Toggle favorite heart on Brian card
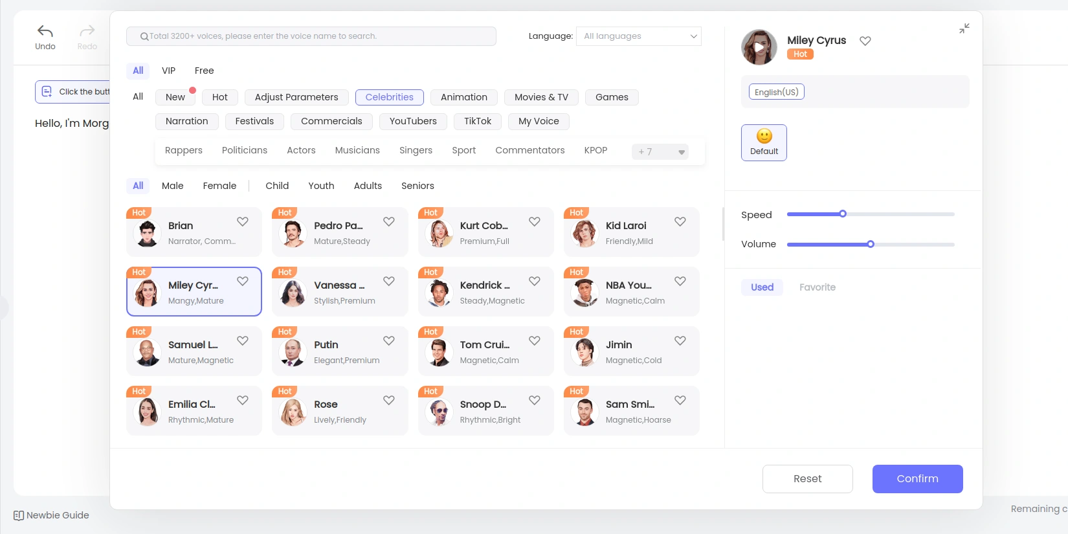 tap(243, 221)
